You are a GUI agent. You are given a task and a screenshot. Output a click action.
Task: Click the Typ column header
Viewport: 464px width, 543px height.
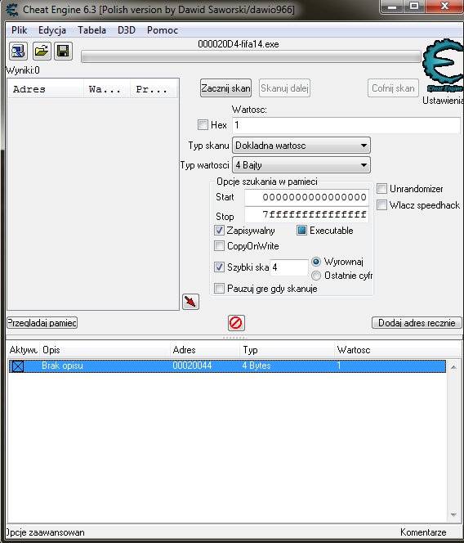(287, 350)
